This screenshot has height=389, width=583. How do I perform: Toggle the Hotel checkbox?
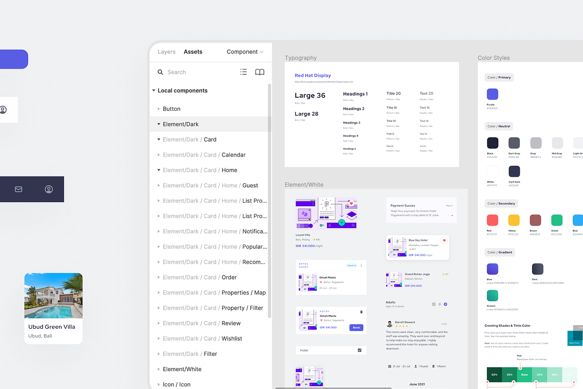[x=360, y=350]
